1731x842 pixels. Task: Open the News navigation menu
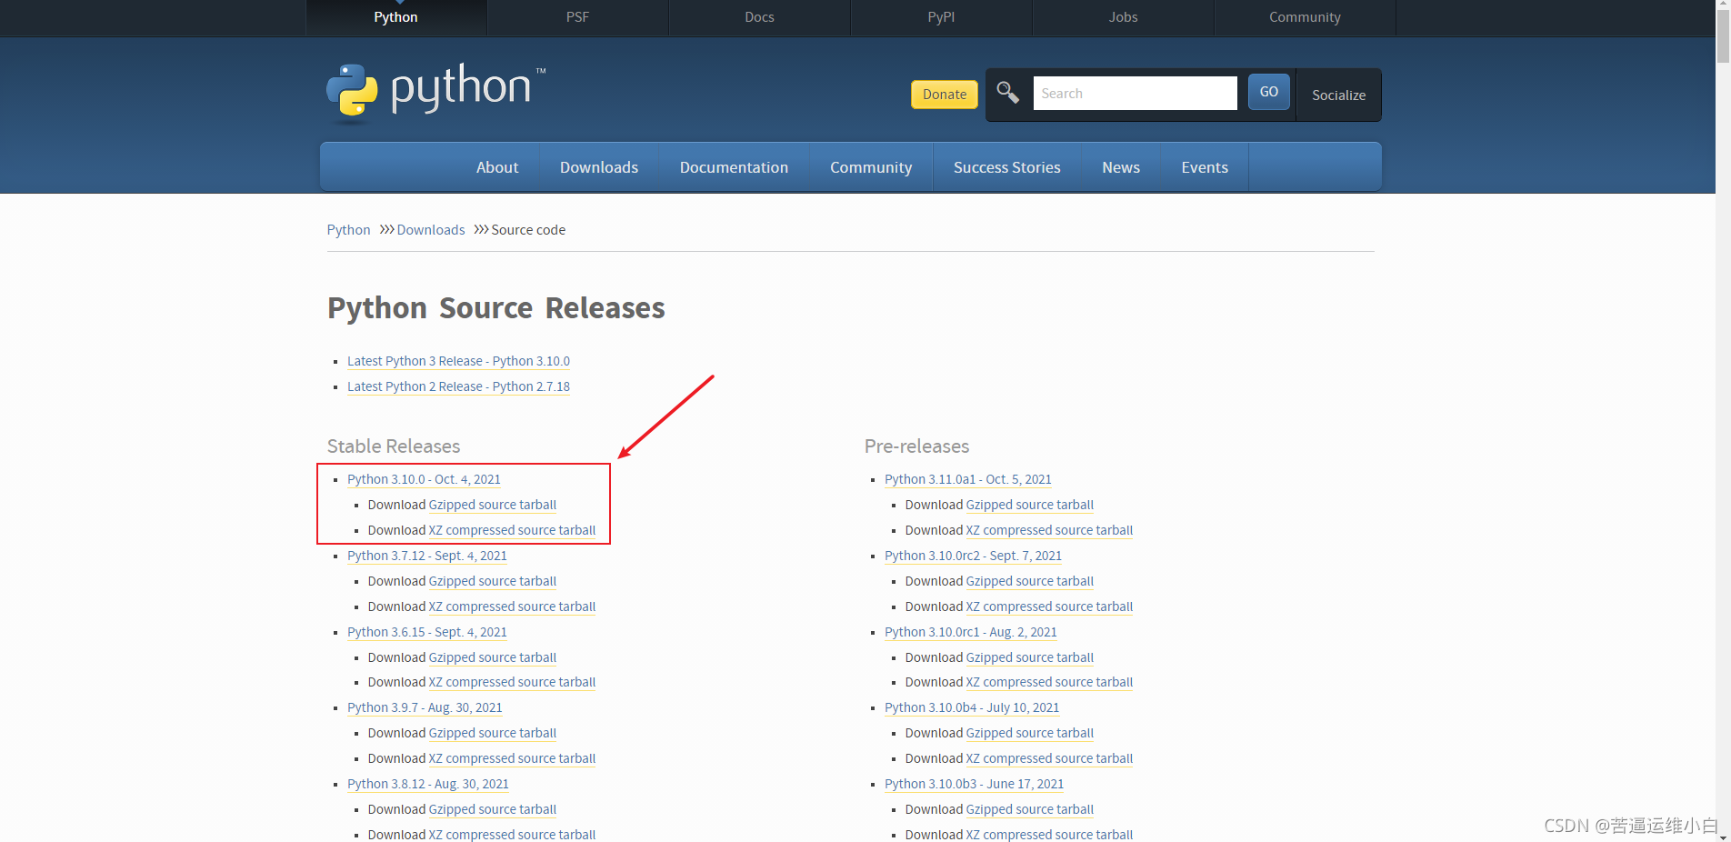1121,167
